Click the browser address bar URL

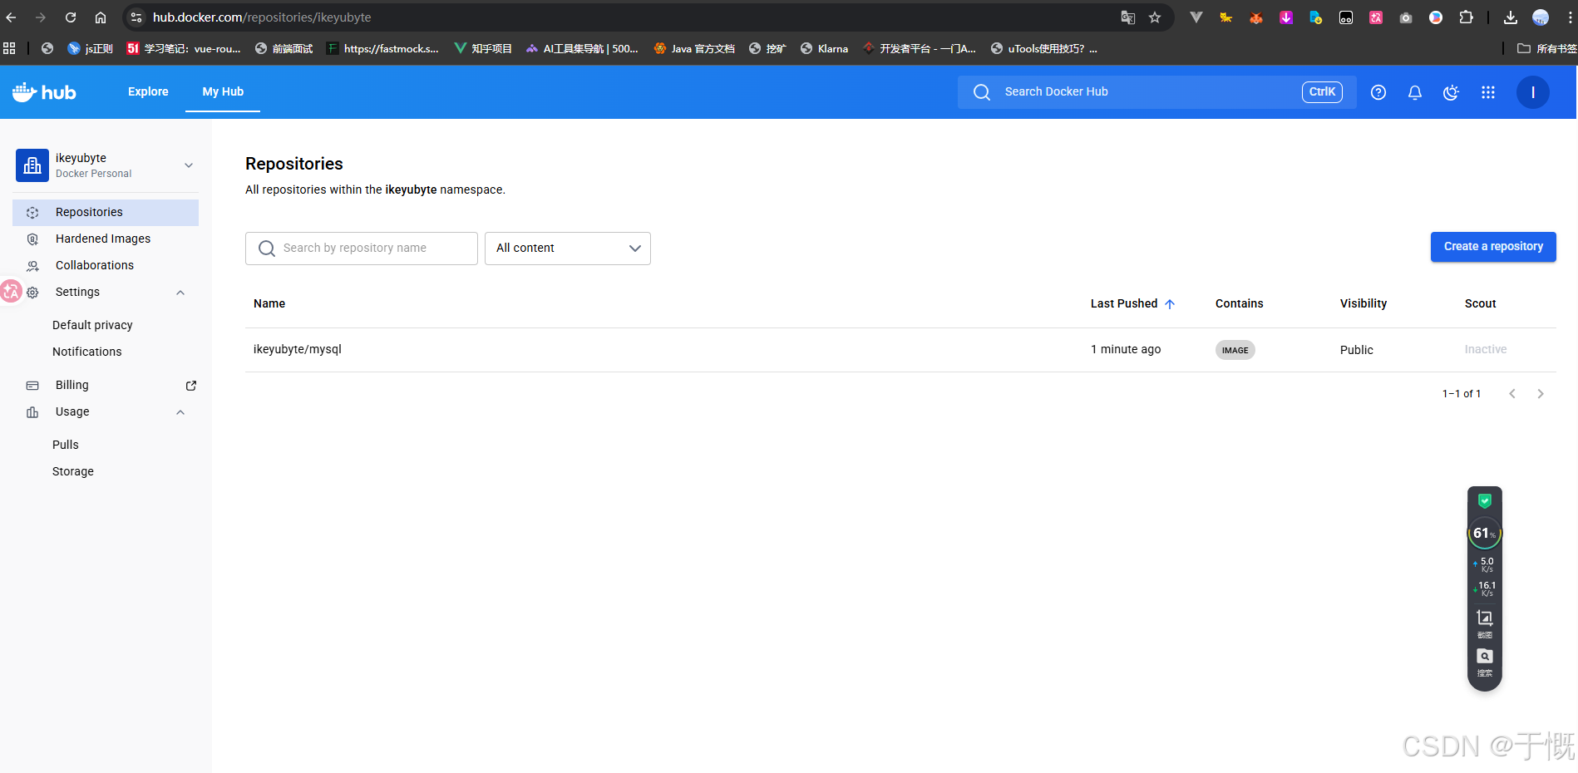[x=262, y=17]
